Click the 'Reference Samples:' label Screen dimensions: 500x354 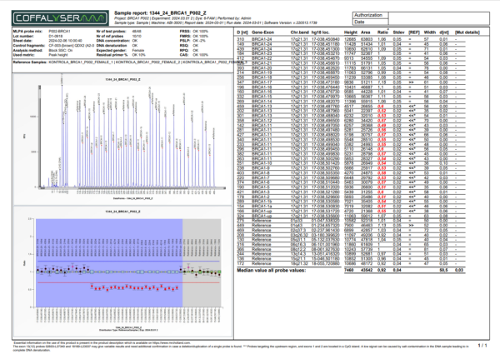point(30,62)
